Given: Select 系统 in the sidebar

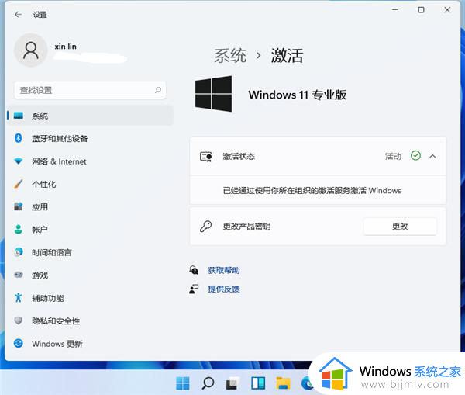Looking at the screenshot, I should pos(90,116).
